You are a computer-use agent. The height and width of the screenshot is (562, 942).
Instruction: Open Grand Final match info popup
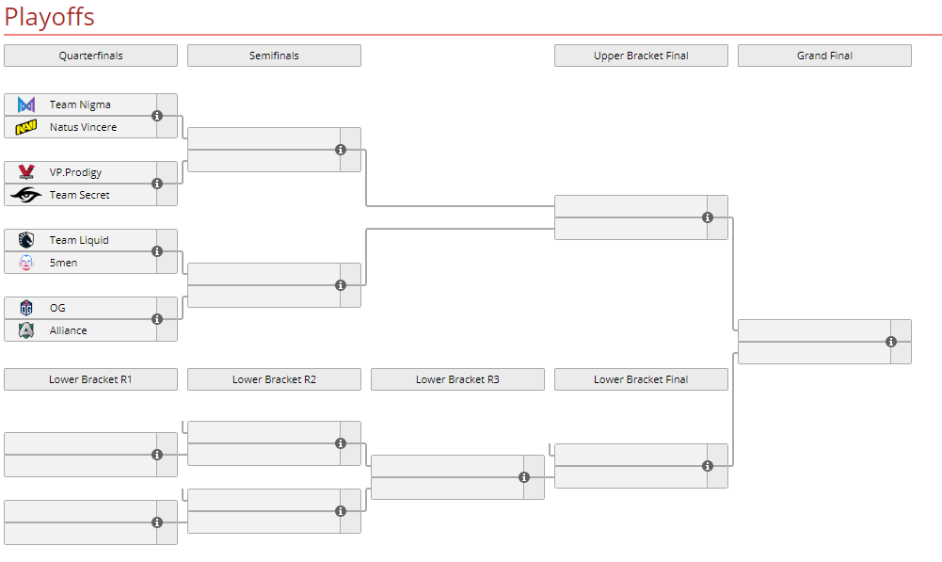point(891,342)
